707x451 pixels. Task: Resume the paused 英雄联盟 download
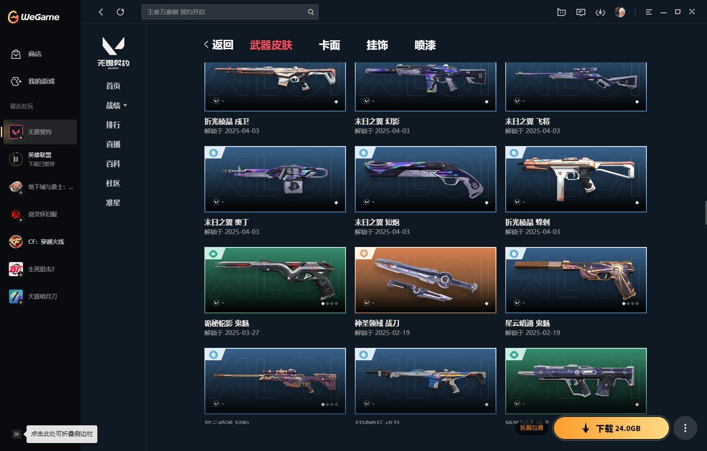tap(16, 159)
